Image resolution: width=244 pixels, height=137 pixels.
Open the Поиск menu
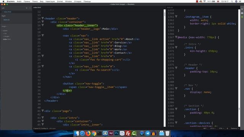click(35, 2)
